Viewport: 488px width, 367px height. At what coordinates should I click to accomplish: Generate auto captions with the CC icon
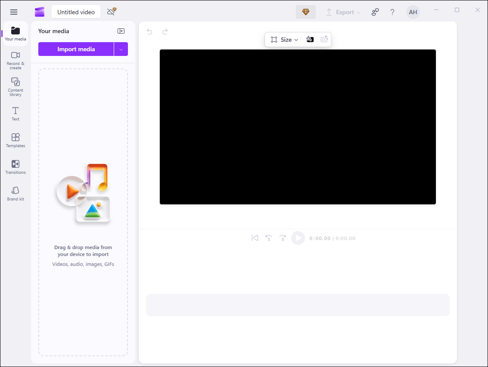324,39
